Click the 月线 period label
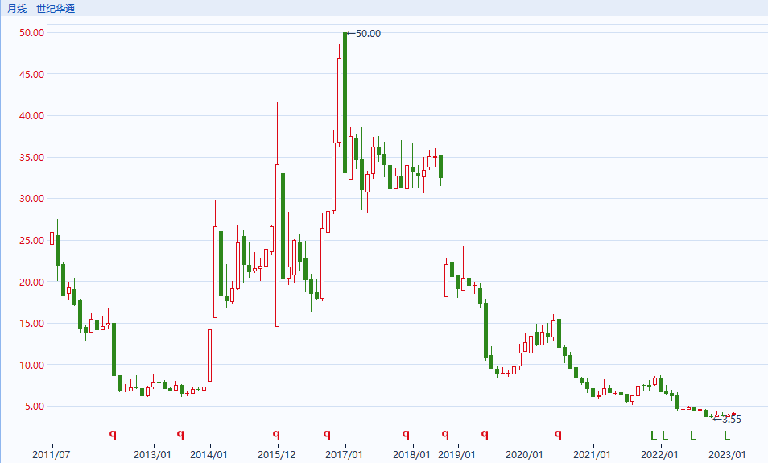The image size is (768, 463). 17,8
